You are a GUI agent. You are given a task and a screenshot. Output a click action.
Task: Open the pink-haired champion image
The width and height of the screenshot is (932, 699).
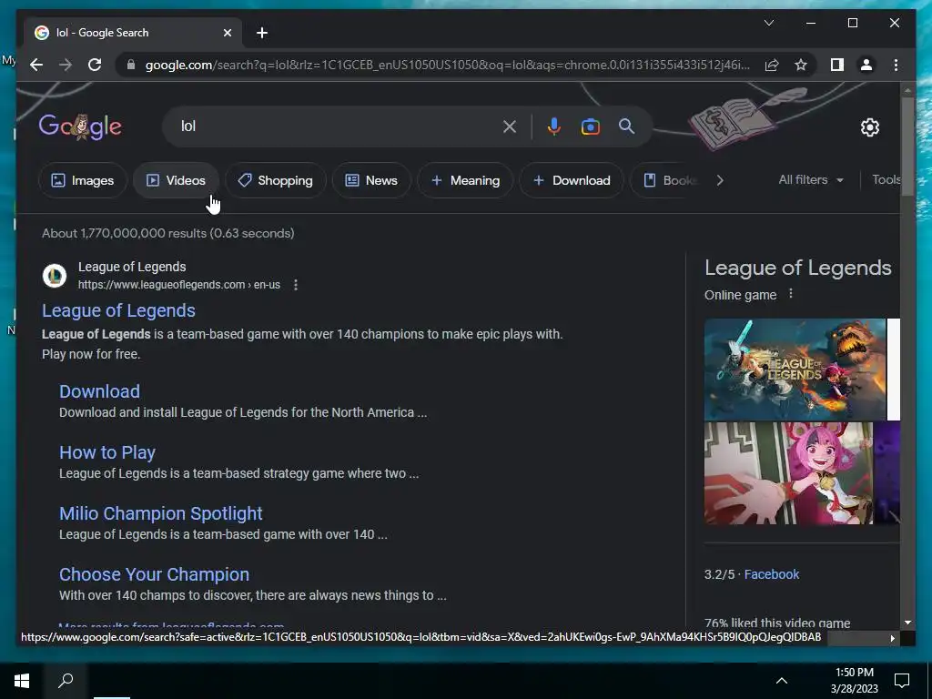(789, 473)
